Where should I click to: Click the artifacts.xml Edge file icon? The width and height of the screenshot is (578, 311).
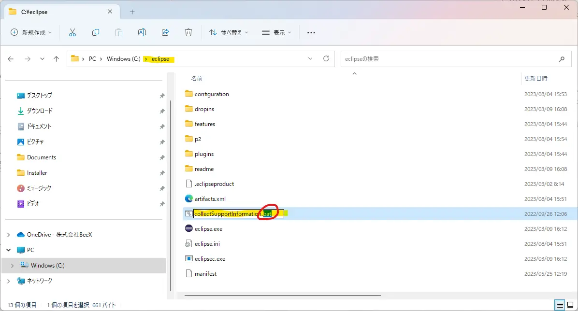click(189, 198)
